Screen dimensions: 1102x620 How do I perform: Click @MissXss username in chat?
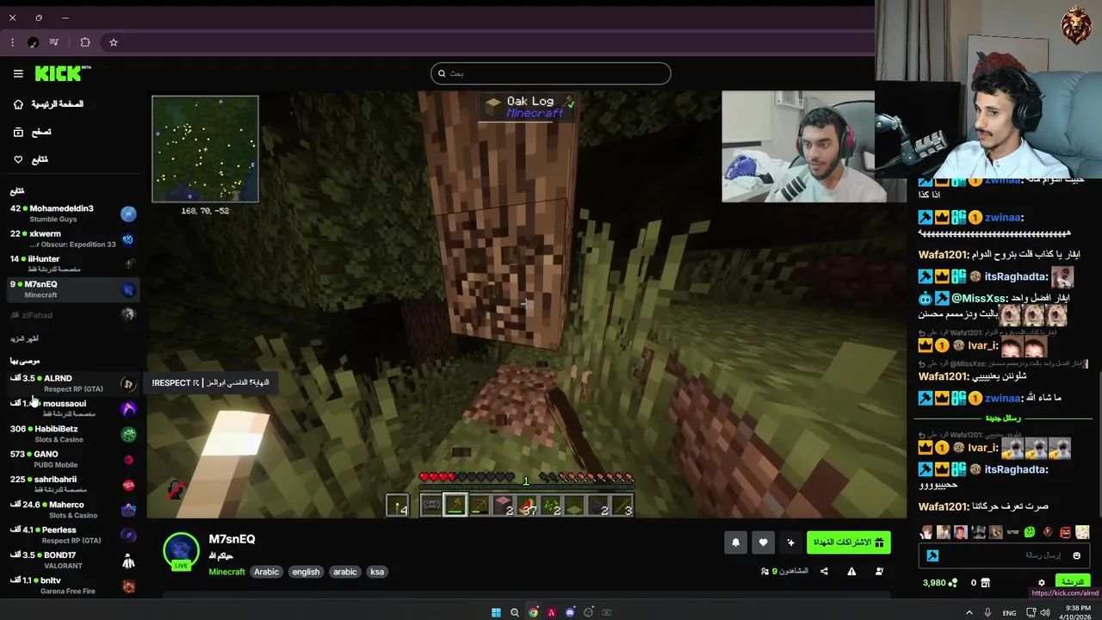[980, 298]
